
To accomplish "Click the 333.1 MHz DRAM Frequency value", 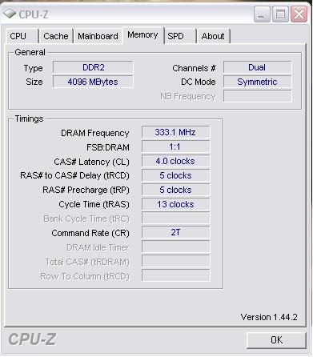I will (175, 132).
